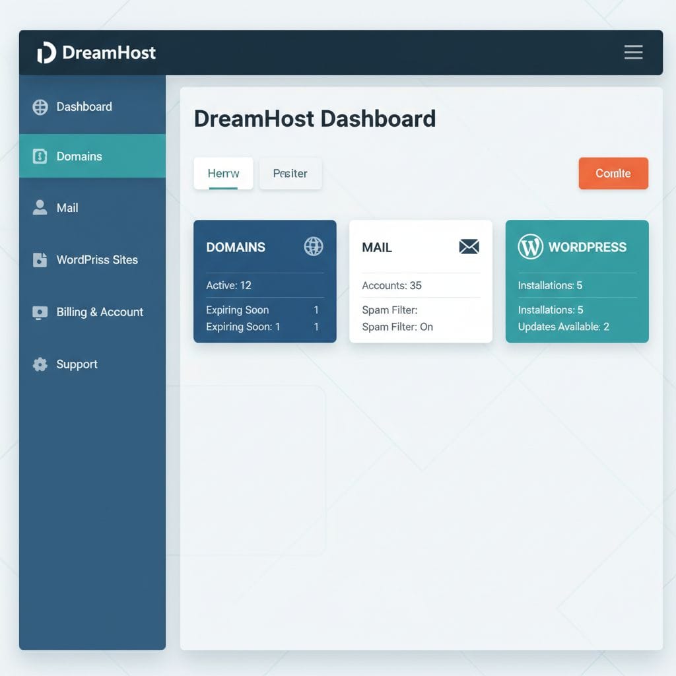The height and width of the screenshot is (676, 676).
Task: Click the orange Comlte button
Action: (613, 174)
